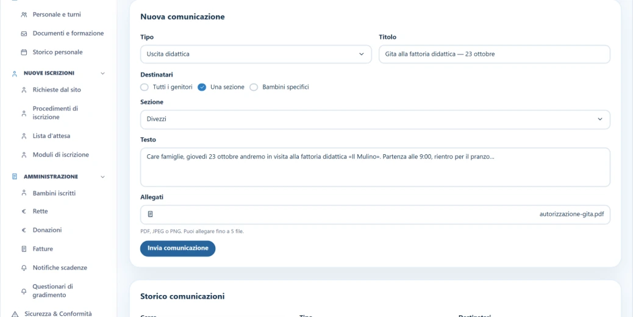Collapse the AMMINISTRAZIONE section chevron
The height and width of the screenshot is (317, 633).
coord(102,177)
